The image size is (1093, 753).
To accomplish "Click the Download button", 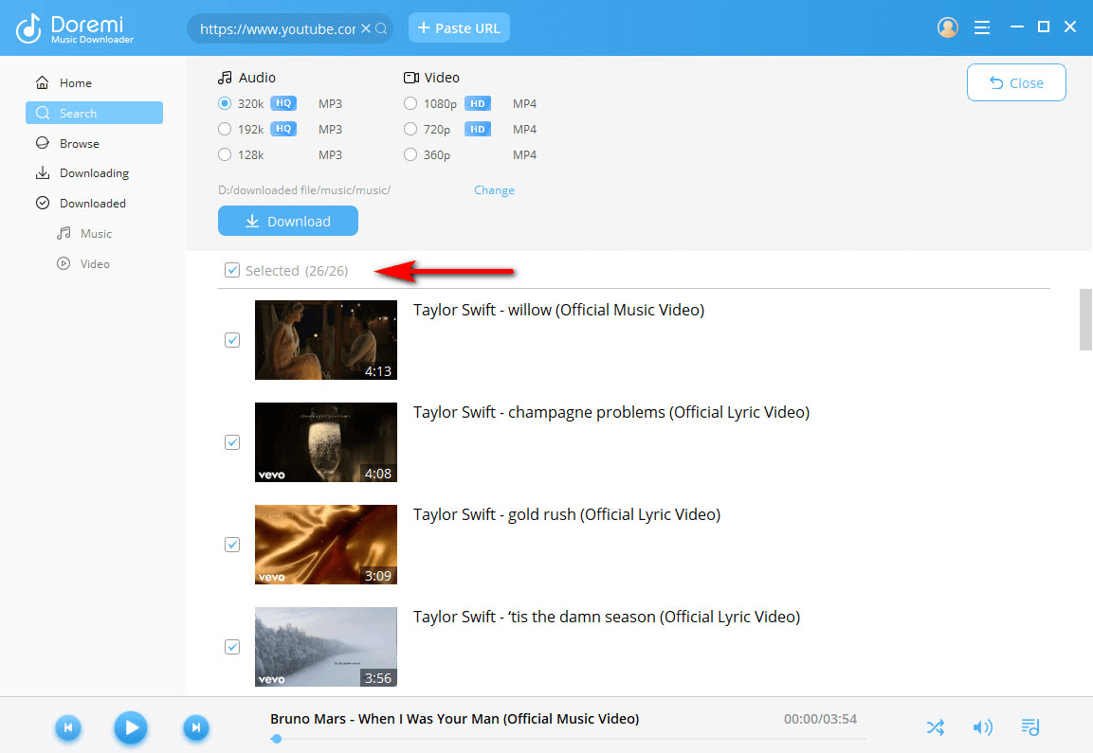I will 288,222.
